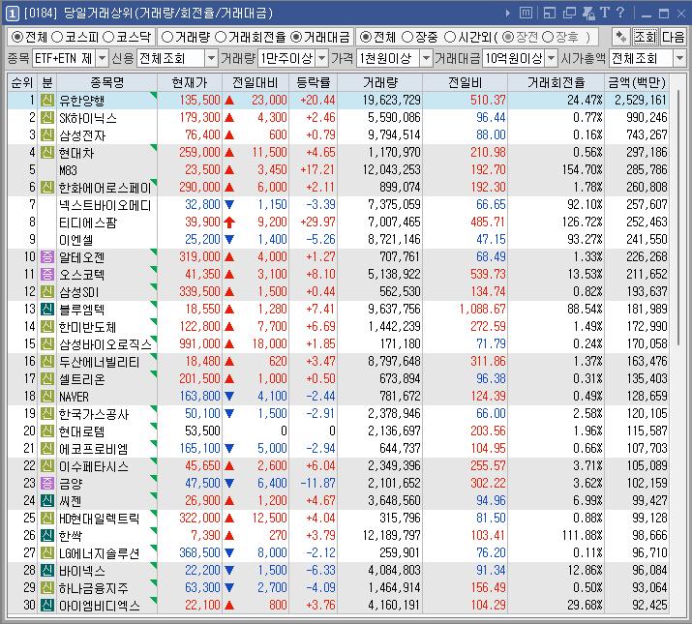692x624 pixels.
Task: Open the 신용 전체조회 dropdown
Action: tap(211, 58)
